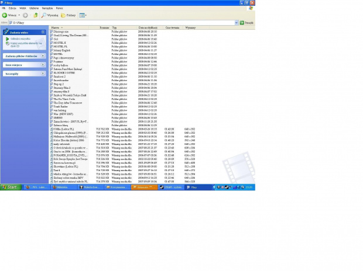Switch to the STEAM window in the taskbar
Screen dimensions: 363x271
(172, 187)
